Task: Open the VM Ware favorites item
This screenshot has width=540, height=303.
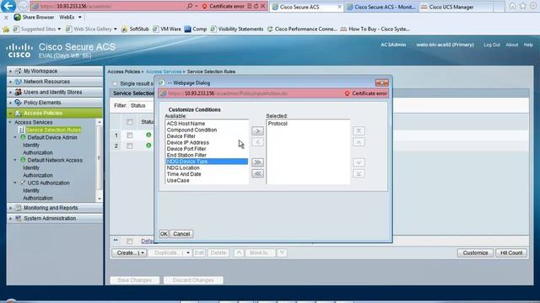Action: click(x=167, y=29)
